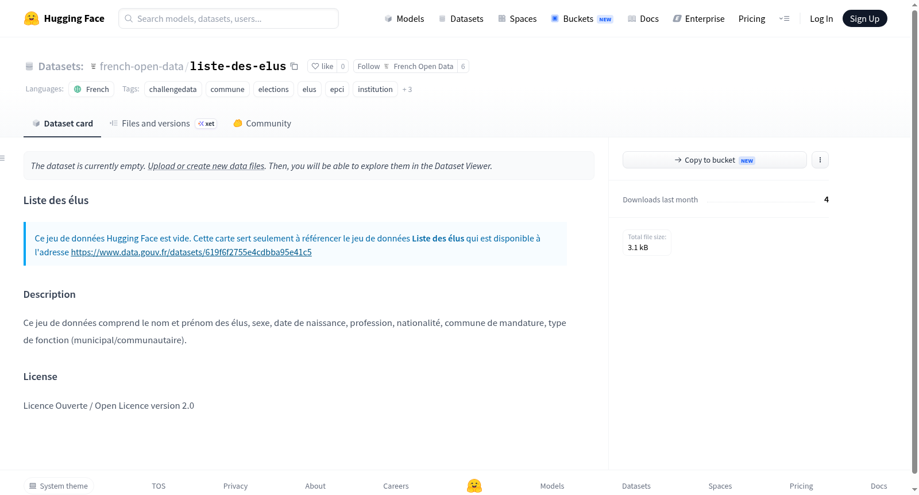
Task: Follow French Open Data organization
Action: pyautogui.click(x=406, y=66)
